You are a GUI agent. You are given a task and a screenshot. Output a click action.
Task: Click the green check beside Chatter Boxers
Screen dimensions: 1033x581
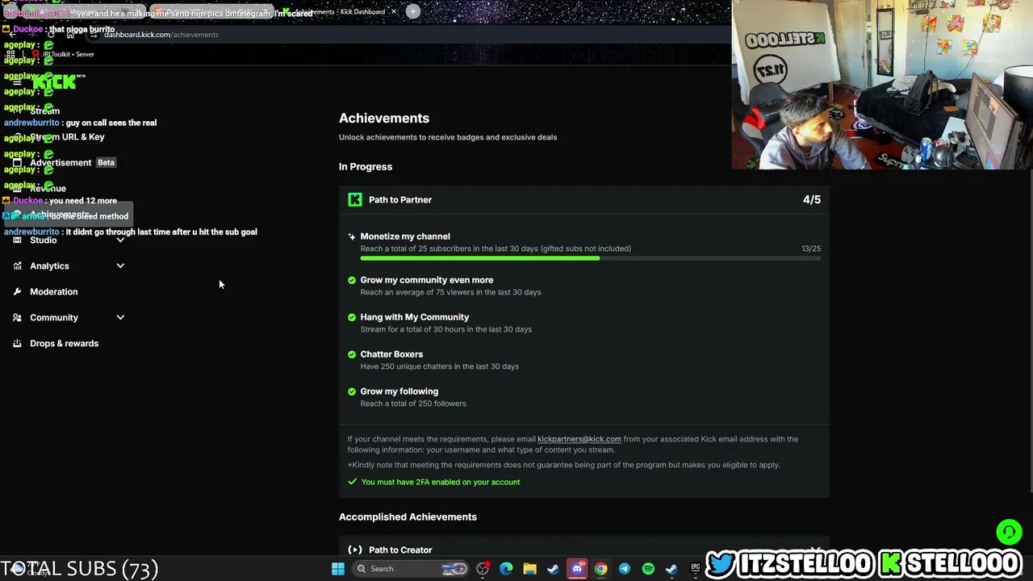coord(352,354)
